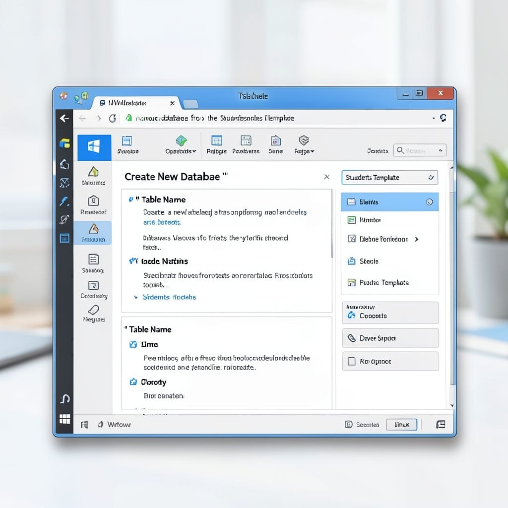Click the Wrtow status bar item
508x508 pixels.
click(115, 425)
